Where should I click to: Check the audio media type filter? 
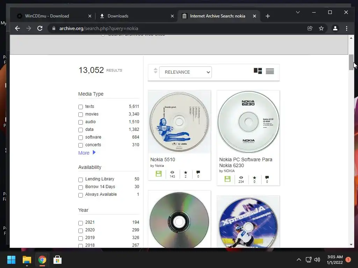click(x=81, y=122)
